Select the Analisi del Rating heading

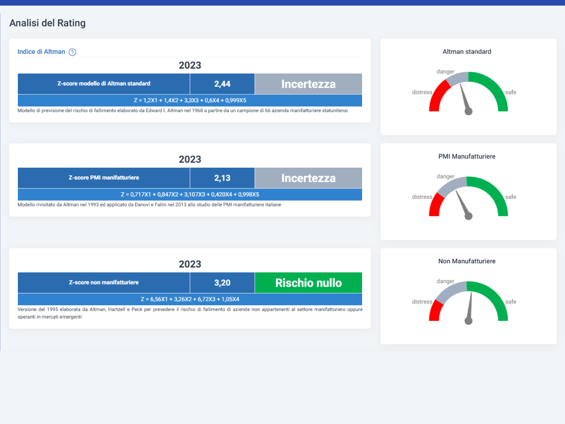[x=48, y=23]
